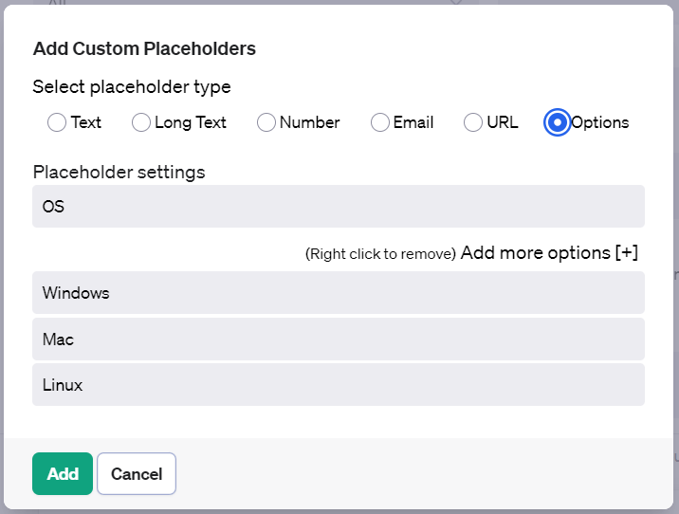The image size is (679, 514).
Task: Click the Add more options link text
Action: tap(535, 253)
